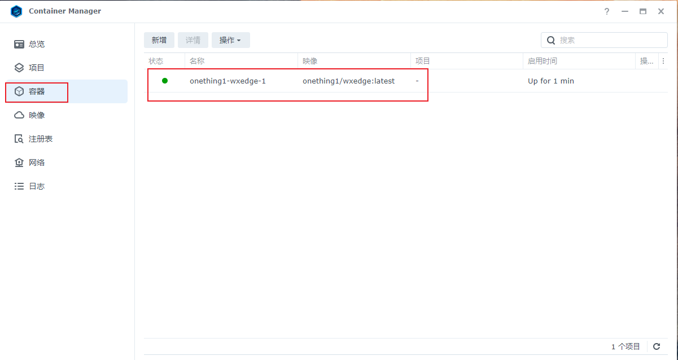
Task: Click the 项目 project layers icon
Action: [x=19, y=68]
